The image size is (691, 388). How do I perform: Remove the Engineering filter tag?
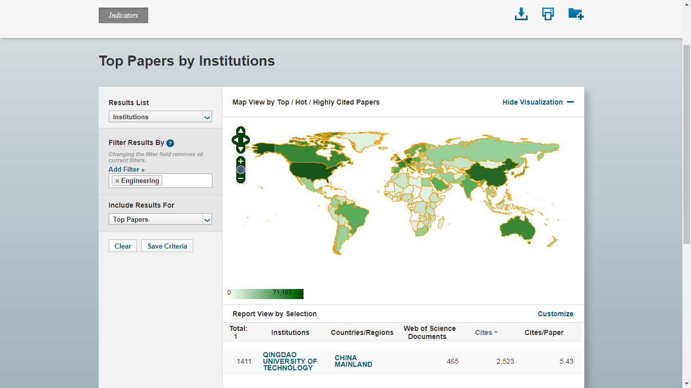(x=117, y=181)
